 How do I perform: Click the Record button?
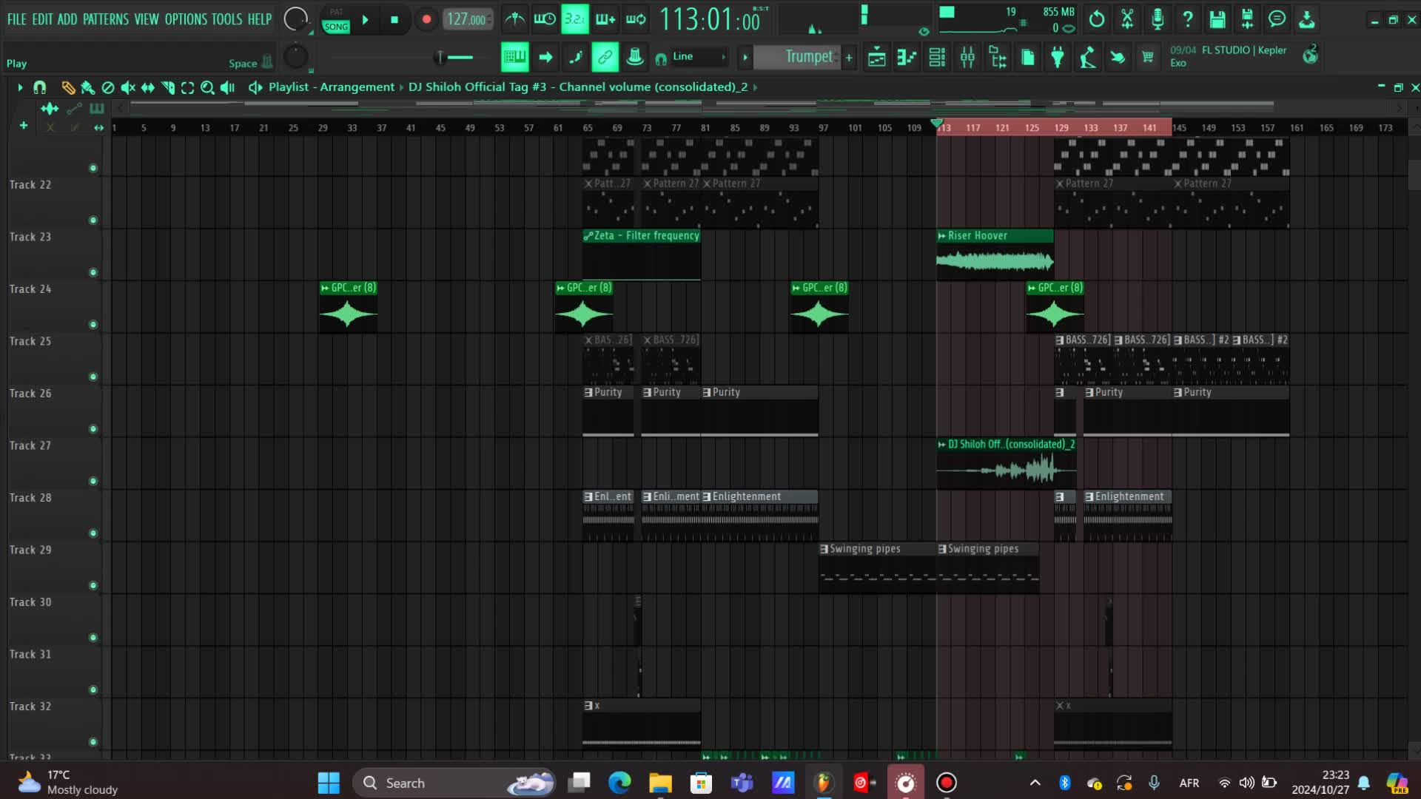[426, 20]
